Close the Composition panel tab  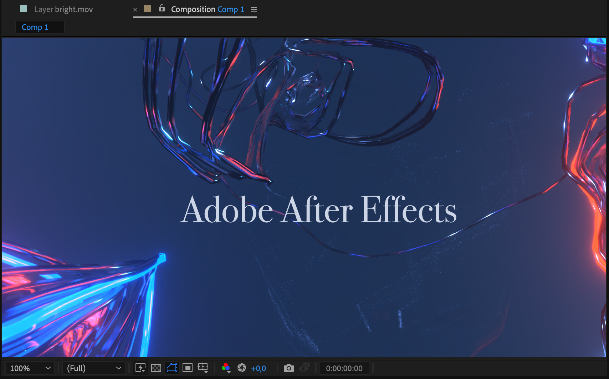click(x=135, y=10)
